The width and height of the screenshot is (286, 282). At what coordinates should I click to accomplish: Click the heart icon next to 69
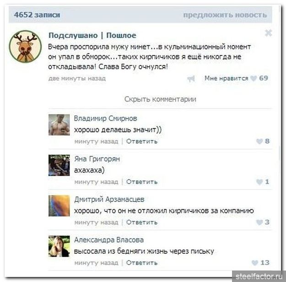point(254,78)
